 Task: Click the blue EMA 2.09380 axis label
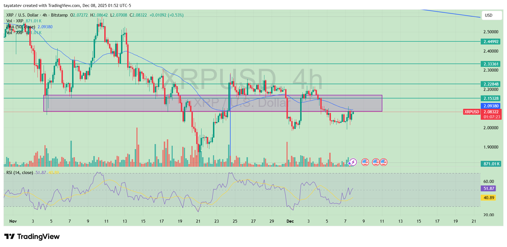click(x=491, y=106)
